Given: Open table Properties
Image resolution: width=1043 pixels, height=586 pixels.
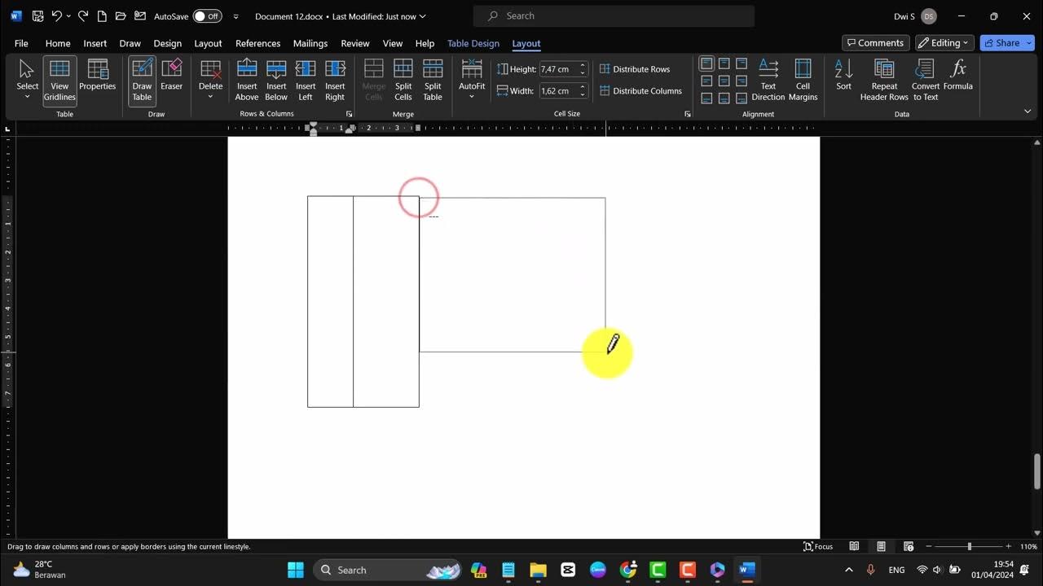Looking at the screenshot, I should pyautogui.click(x=98, y=79).
